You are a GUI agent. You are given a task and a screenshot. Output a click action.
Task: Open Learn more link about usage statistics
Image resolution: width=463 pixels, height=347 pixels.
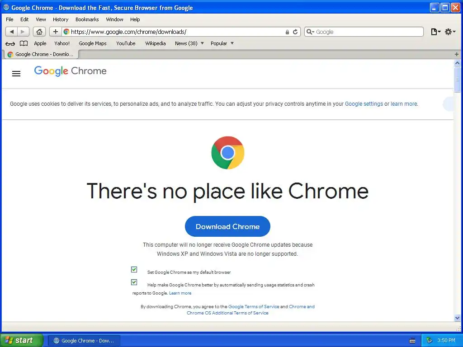pyautogui.click(x=180, y=293)
